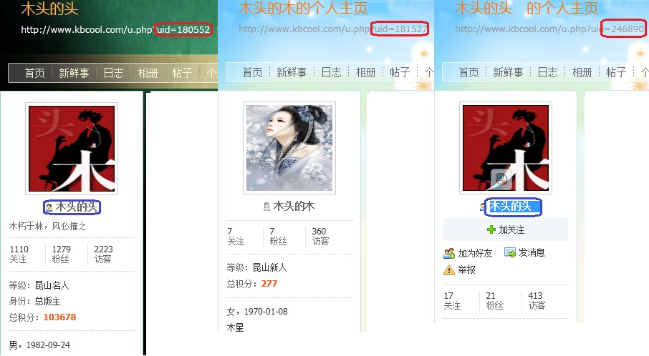
Task: Click the green plus 加关注 icon
Action: (491, 229)
